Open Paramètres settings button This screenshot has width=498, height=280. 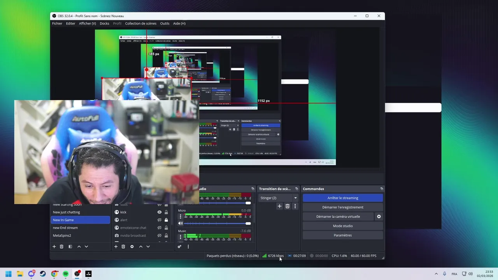[343, 235]
